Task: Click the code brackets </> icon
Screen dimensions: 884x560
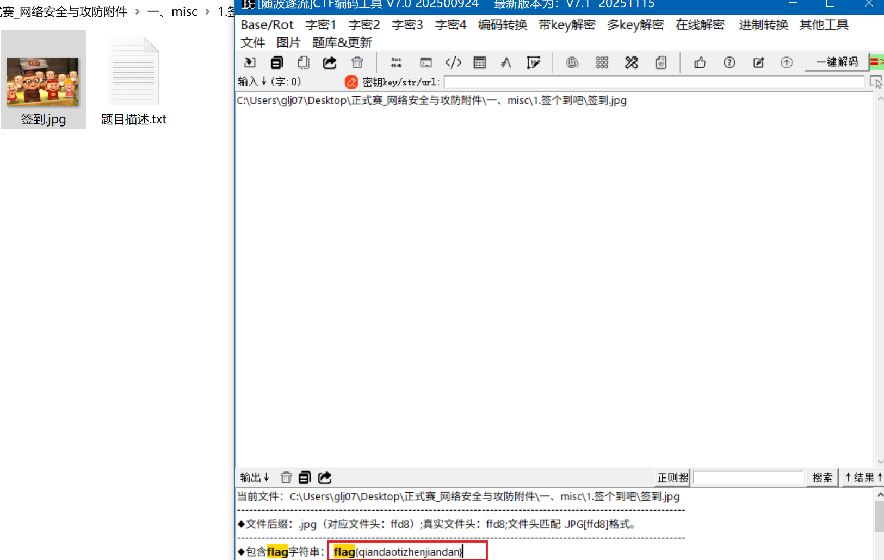Action: pos(453,62)
